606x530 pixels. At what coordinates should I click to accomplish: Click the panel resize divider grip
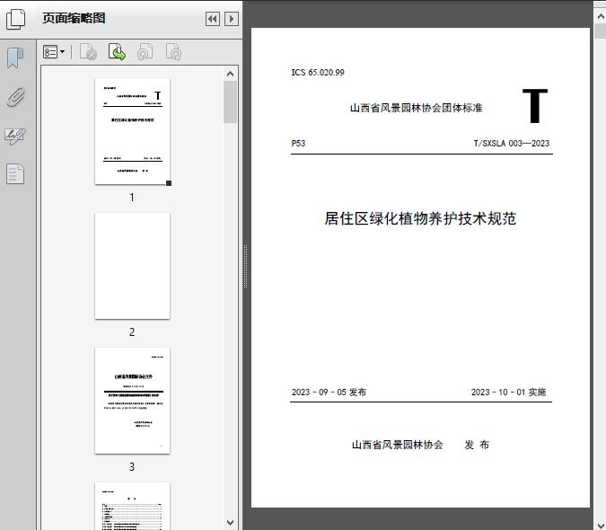pos(245,267)
